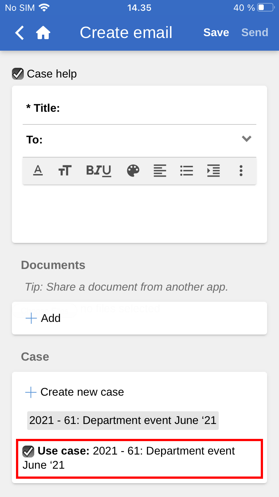Select the 2021 - 61 Department event case
279x497 pixels.
click(x=123, y=421)
